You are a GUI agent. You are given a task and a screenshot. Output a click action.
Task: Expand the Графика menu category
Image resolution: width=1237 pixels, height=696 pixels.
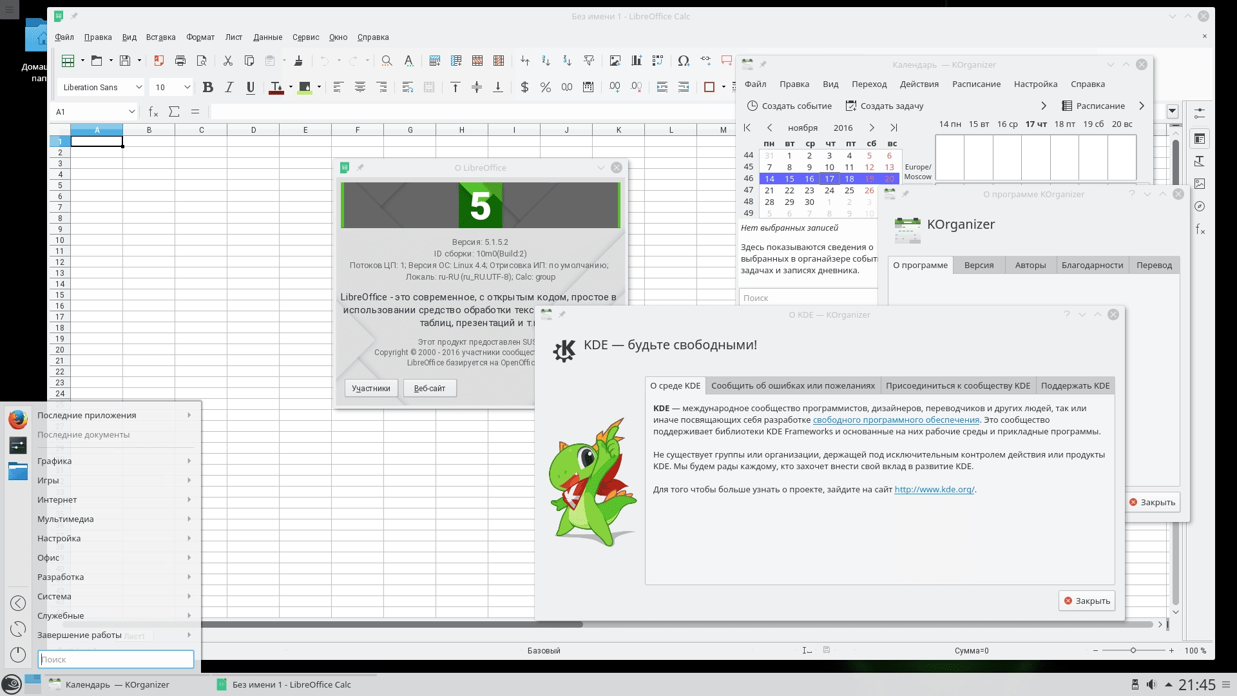point(115,461)
